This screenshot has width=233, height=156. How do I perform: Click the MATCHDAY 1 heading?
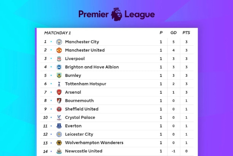point(57,33)
